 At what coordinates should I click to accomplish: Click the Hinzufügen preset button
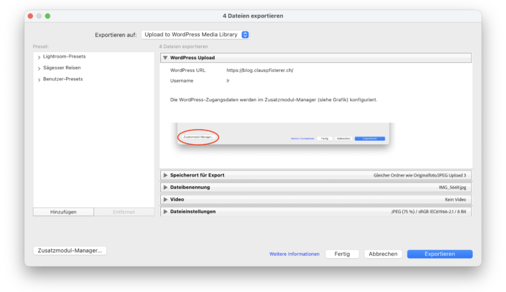(64, 212)
